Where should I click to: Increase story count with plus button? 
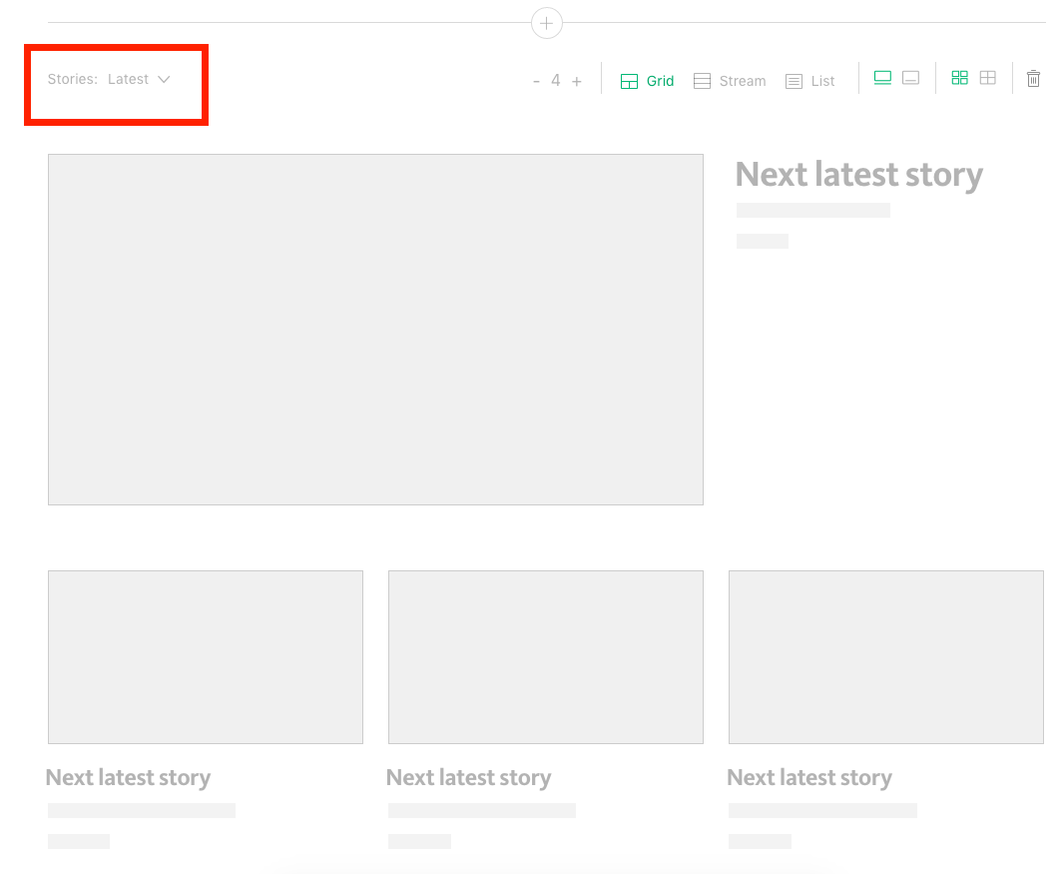576,82
